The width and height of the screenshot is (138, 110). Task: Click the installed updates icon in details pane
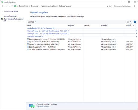coord(32,106)
